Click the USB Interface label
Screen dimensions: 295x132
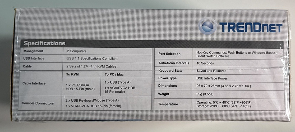coord(34,58)
